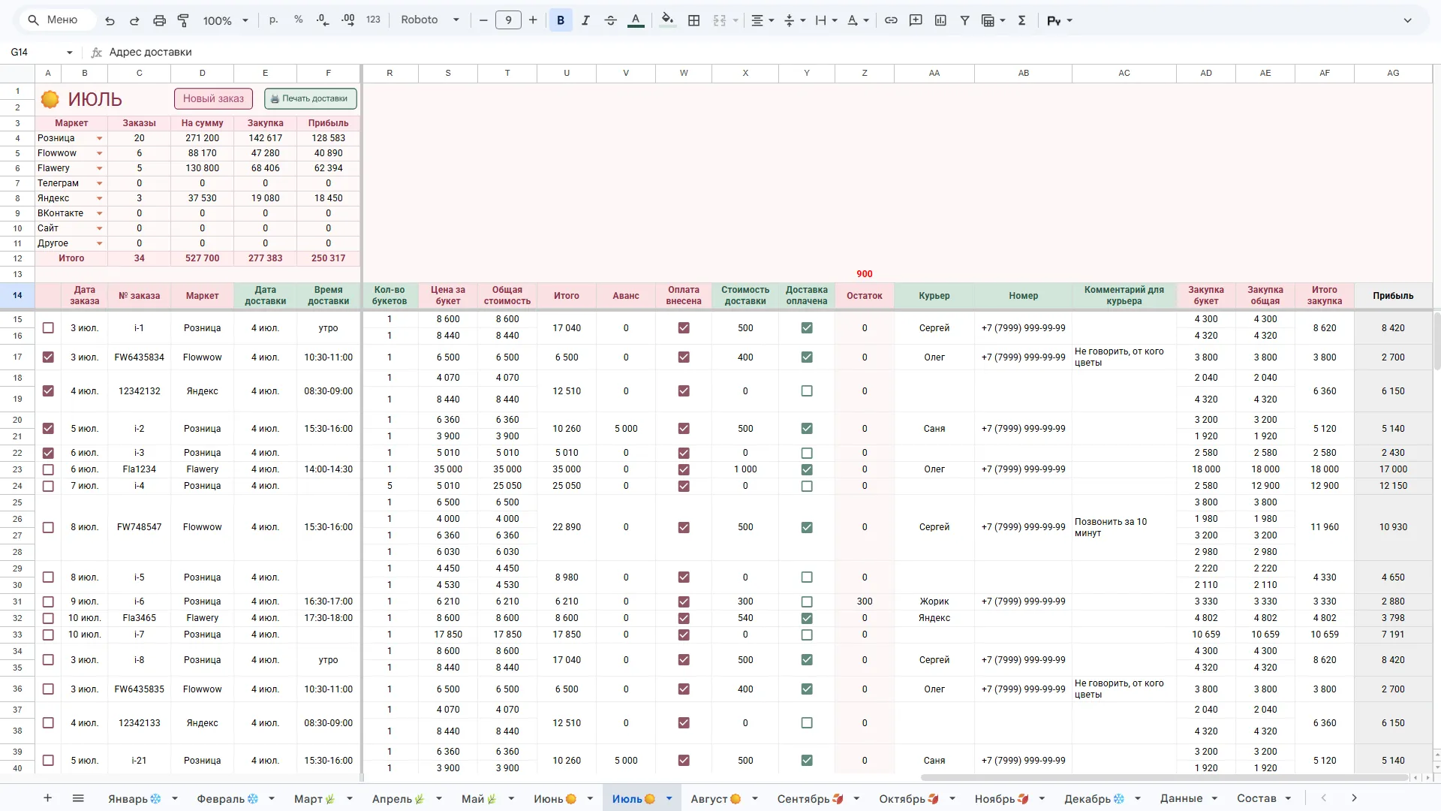The width and height of the screenshot is (1441, 811).
Task: Add a new sheet with plus
Action: [47, 798]
